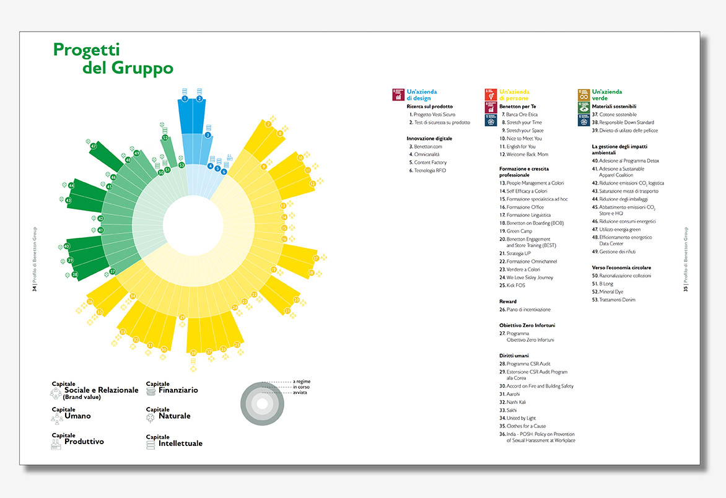Screen dimensions: 726x498
Task: Click the page 35 'Profilo di Benetton Group' footer
Action: [x=686, y=259]
